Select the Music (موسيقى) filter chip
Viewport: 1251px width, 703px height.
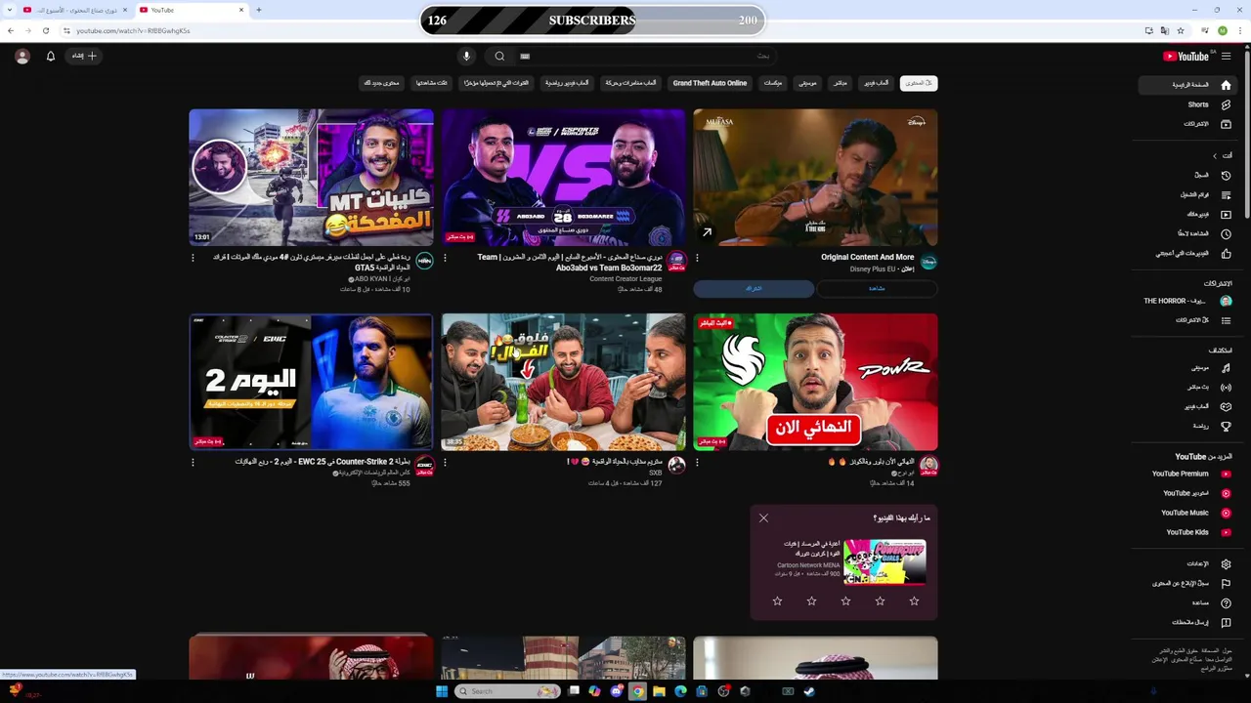click(x=807, y=83)
